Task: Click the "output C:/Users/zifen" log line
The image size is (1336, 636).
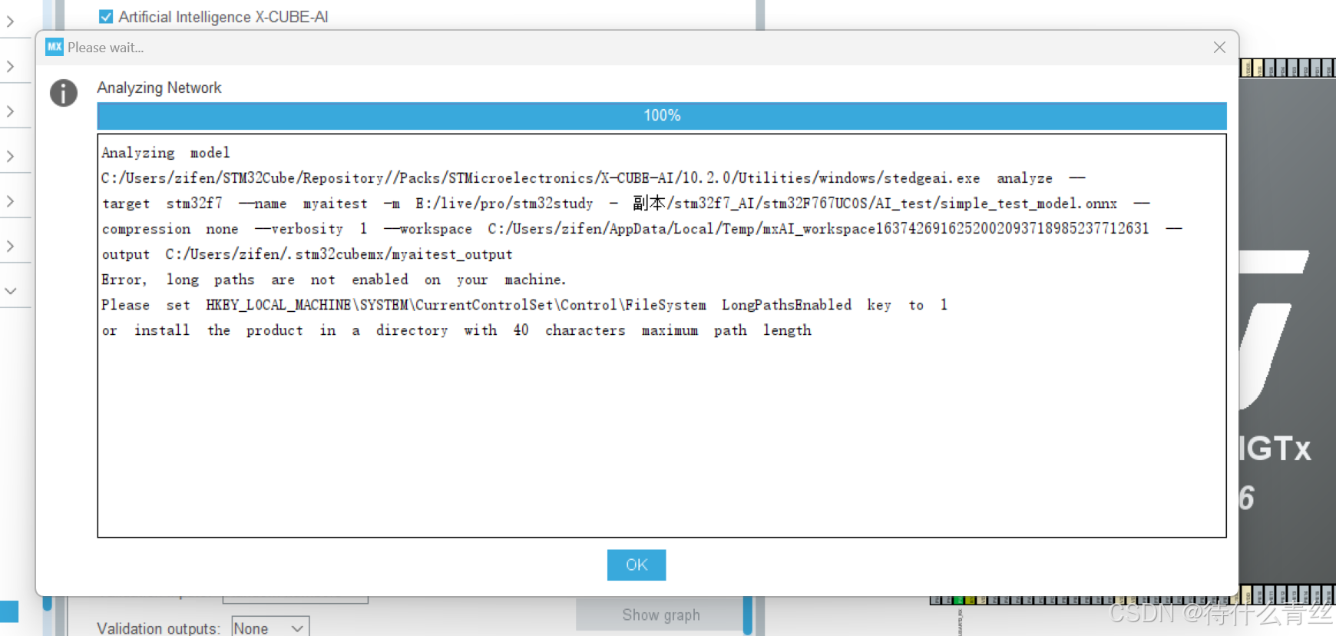Action: click(x=307, y=254)
